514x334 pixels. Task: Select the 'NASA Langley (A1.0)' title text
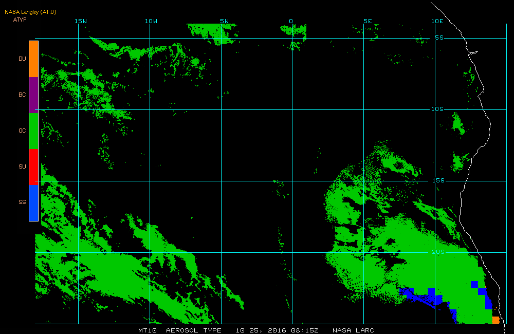30,12
